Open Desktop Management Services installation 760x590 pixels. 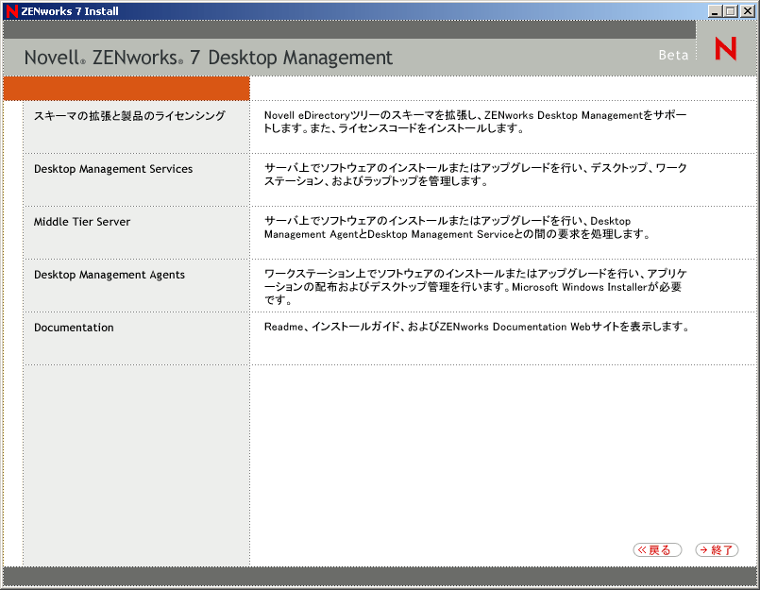[x=114, y=168]
